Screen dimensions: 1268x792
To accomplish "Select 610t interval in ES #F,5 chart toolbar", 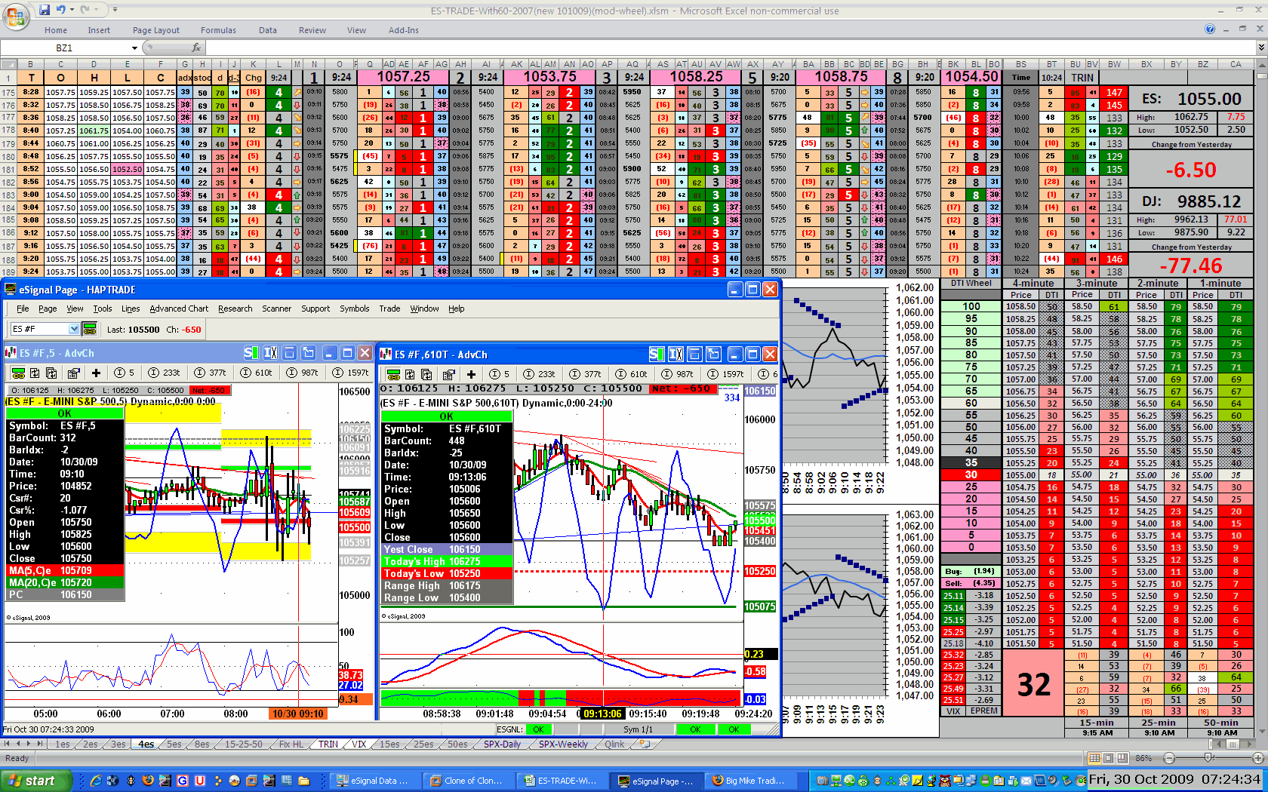I will pos(257,373).
